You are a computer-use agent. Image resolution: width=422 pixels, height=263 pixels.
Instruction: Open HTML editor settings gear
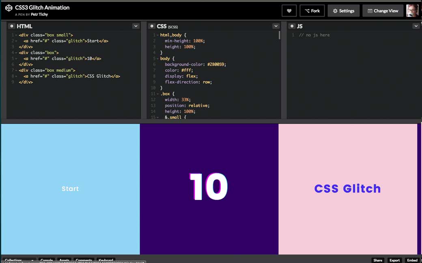12,26
